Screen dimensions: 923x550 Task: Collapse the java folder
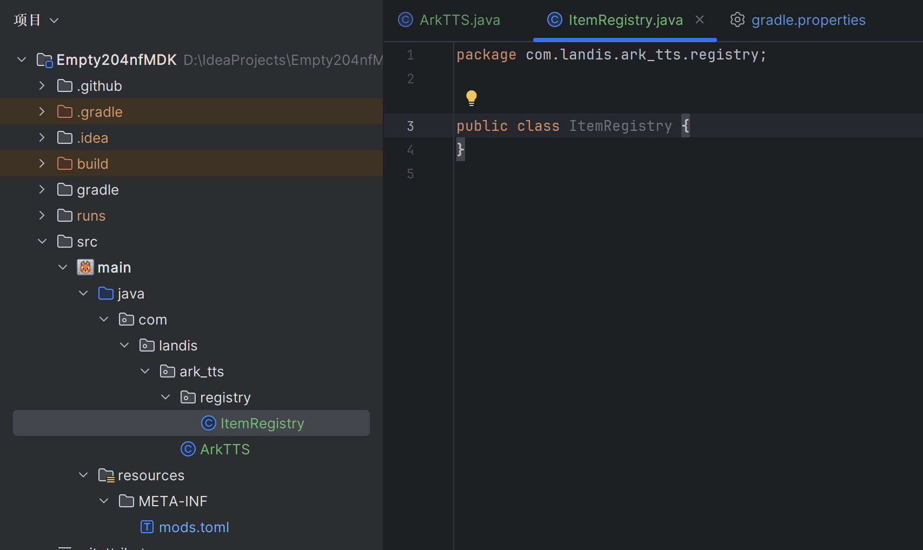[x=83, y=293]
